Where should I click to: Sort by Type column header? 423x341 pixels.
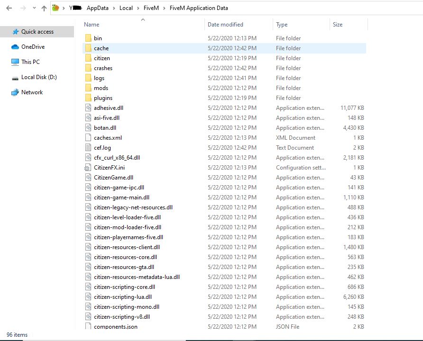coord(282,25)
